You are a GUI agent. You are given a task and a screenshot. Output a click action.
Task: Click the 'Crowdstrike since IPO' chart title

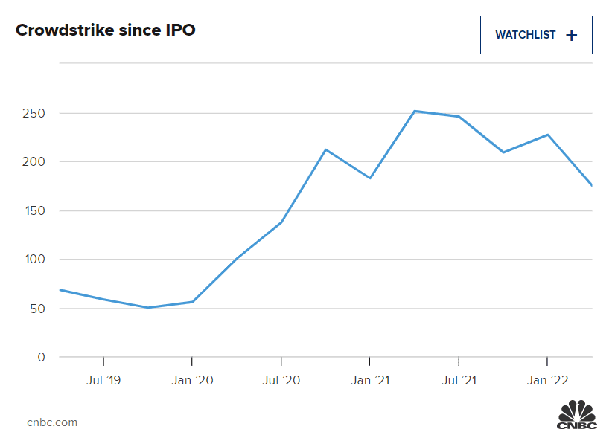click(106, 31)
